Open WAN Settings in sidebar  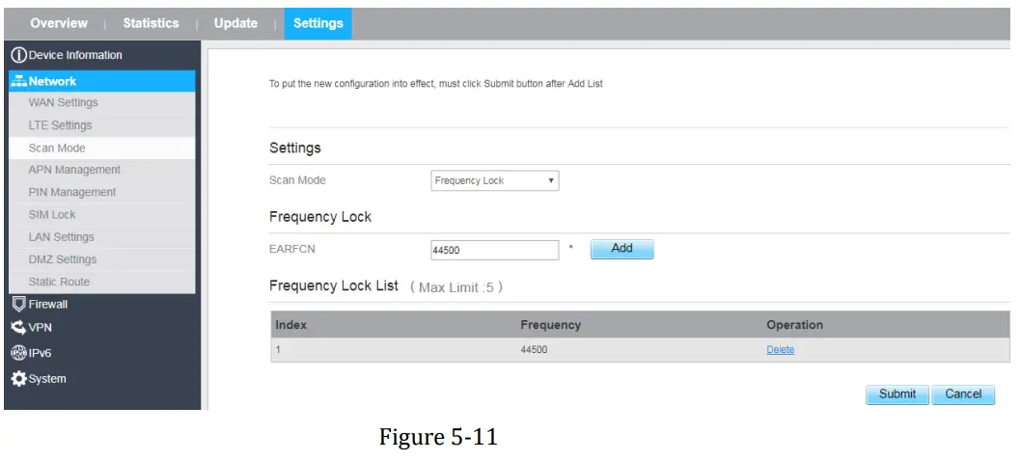64,103
